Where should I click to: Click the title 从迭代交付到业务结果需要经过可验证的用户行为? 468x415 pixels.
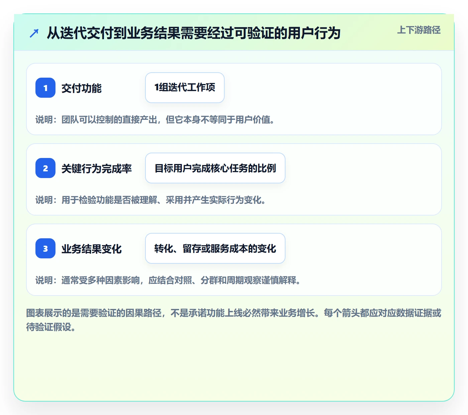pyautogui.click(x=194, y=33)
